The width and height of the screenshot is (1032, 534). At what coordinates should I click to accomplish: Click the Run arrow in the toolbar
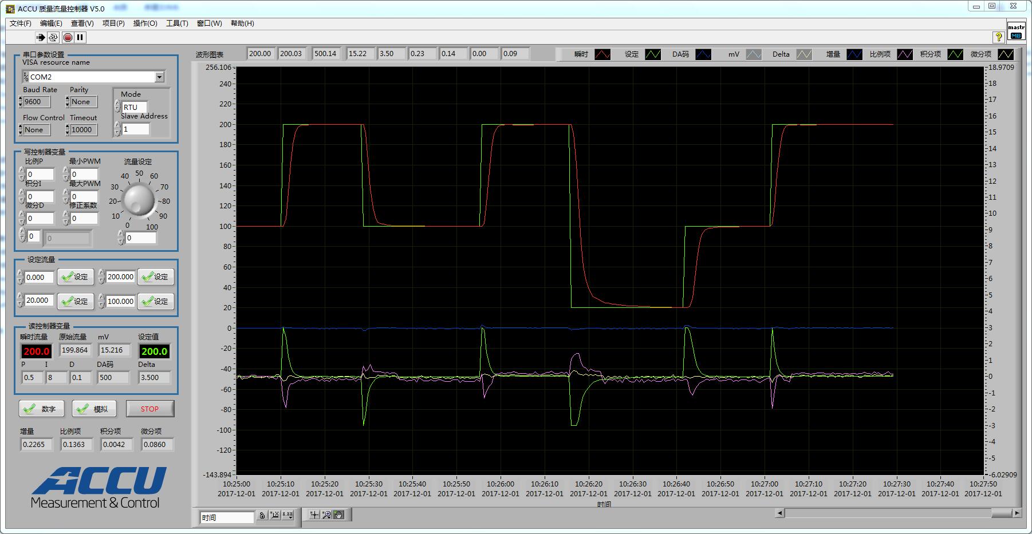coord(40,37)
